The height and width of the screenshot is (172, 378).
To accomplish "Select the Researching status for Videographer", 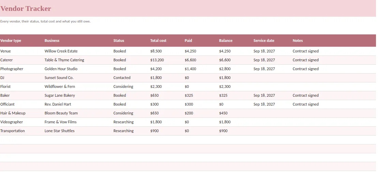I will 123,122.
